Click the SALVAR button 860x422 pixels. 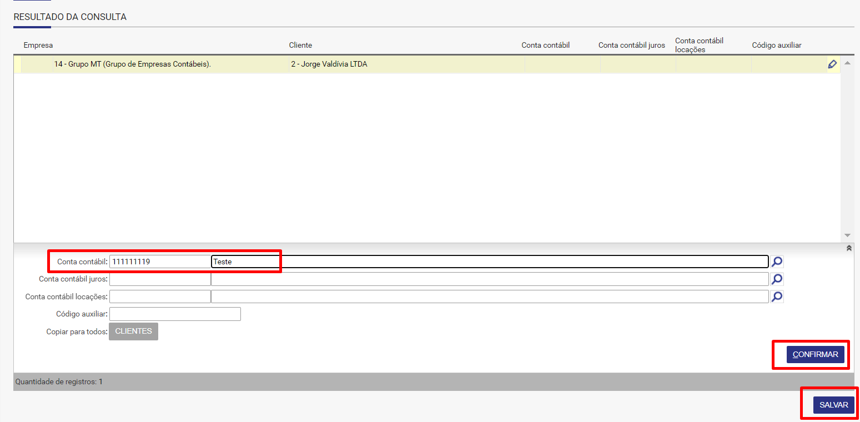pos(834,405)
